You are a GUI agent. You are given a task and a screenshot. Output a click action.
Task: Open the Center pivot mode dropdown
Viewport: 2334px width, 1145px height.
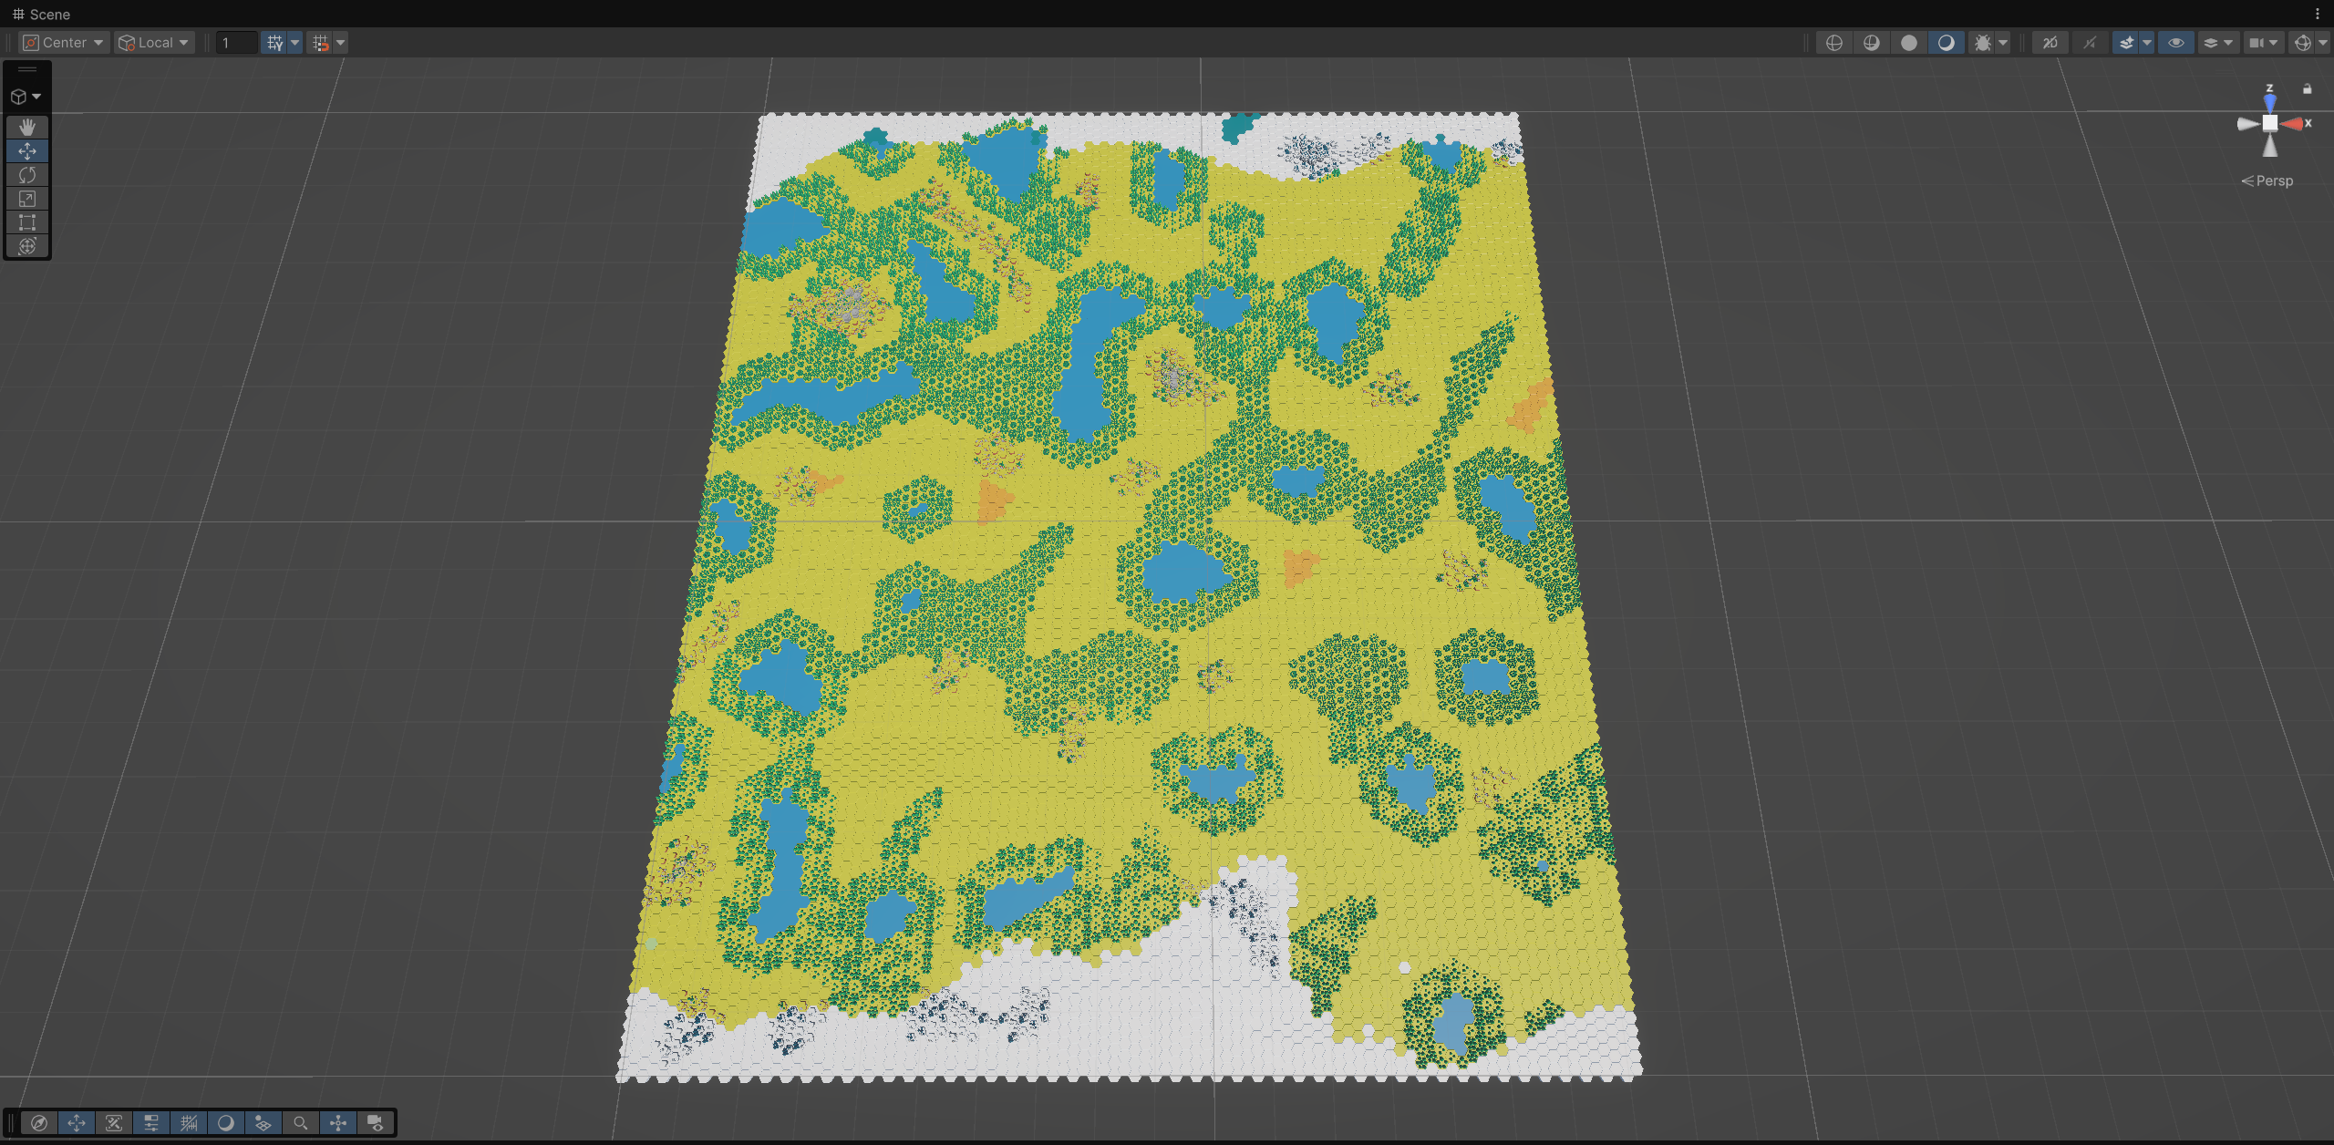(62, 42)
